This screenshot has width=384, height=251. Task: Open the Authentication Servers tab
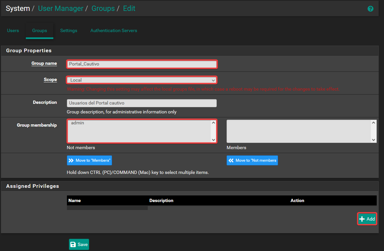pyautogui.click(x=114, y=30)
